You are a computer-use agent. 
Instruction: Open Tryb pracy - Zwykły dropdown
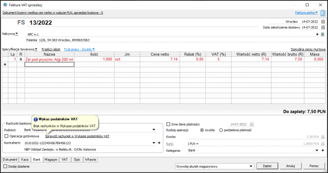coord(79,49)
